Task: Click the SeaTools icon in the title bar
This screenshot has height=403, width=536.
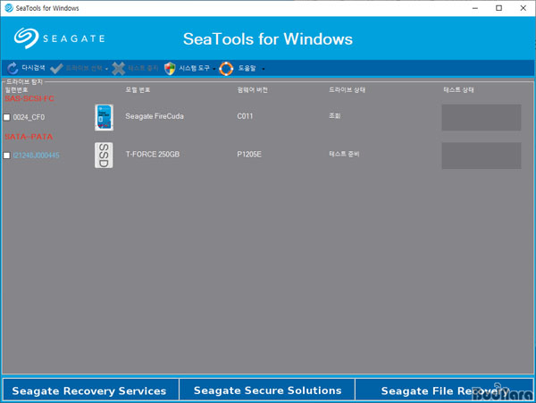Action: point(9,7)
